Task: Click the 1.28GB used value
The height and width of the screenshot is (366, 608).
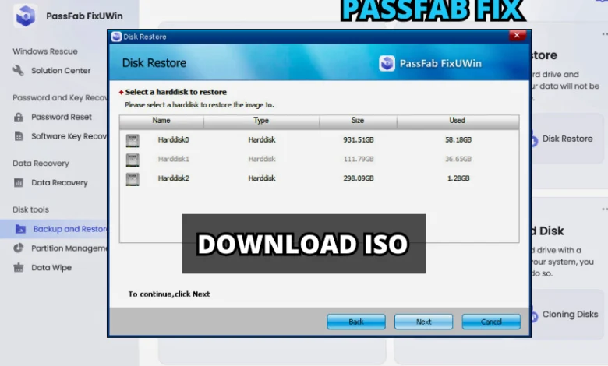Action: (x=458, y=178)
